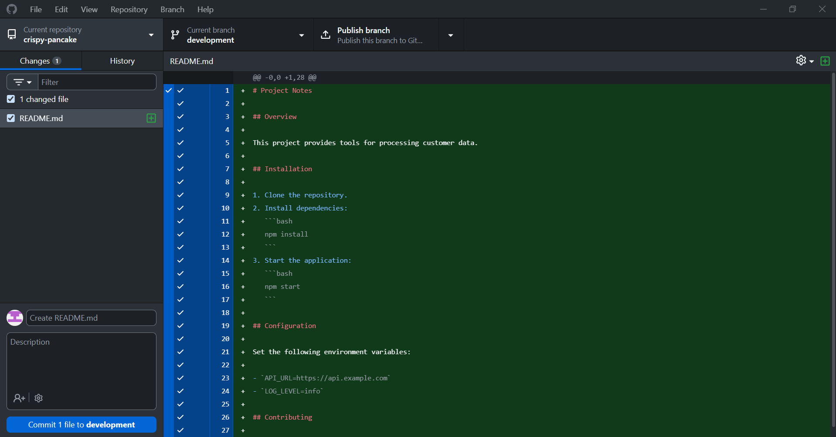Click the diff vertical scrollbar
This screenshot has width=836, height=437.
point(833,251)
